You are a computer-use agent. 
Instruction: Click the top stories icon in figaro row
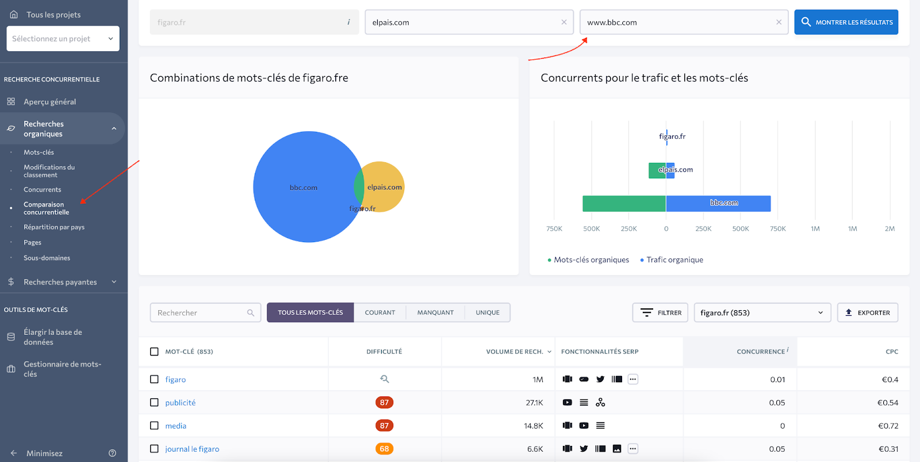(616, 379)
